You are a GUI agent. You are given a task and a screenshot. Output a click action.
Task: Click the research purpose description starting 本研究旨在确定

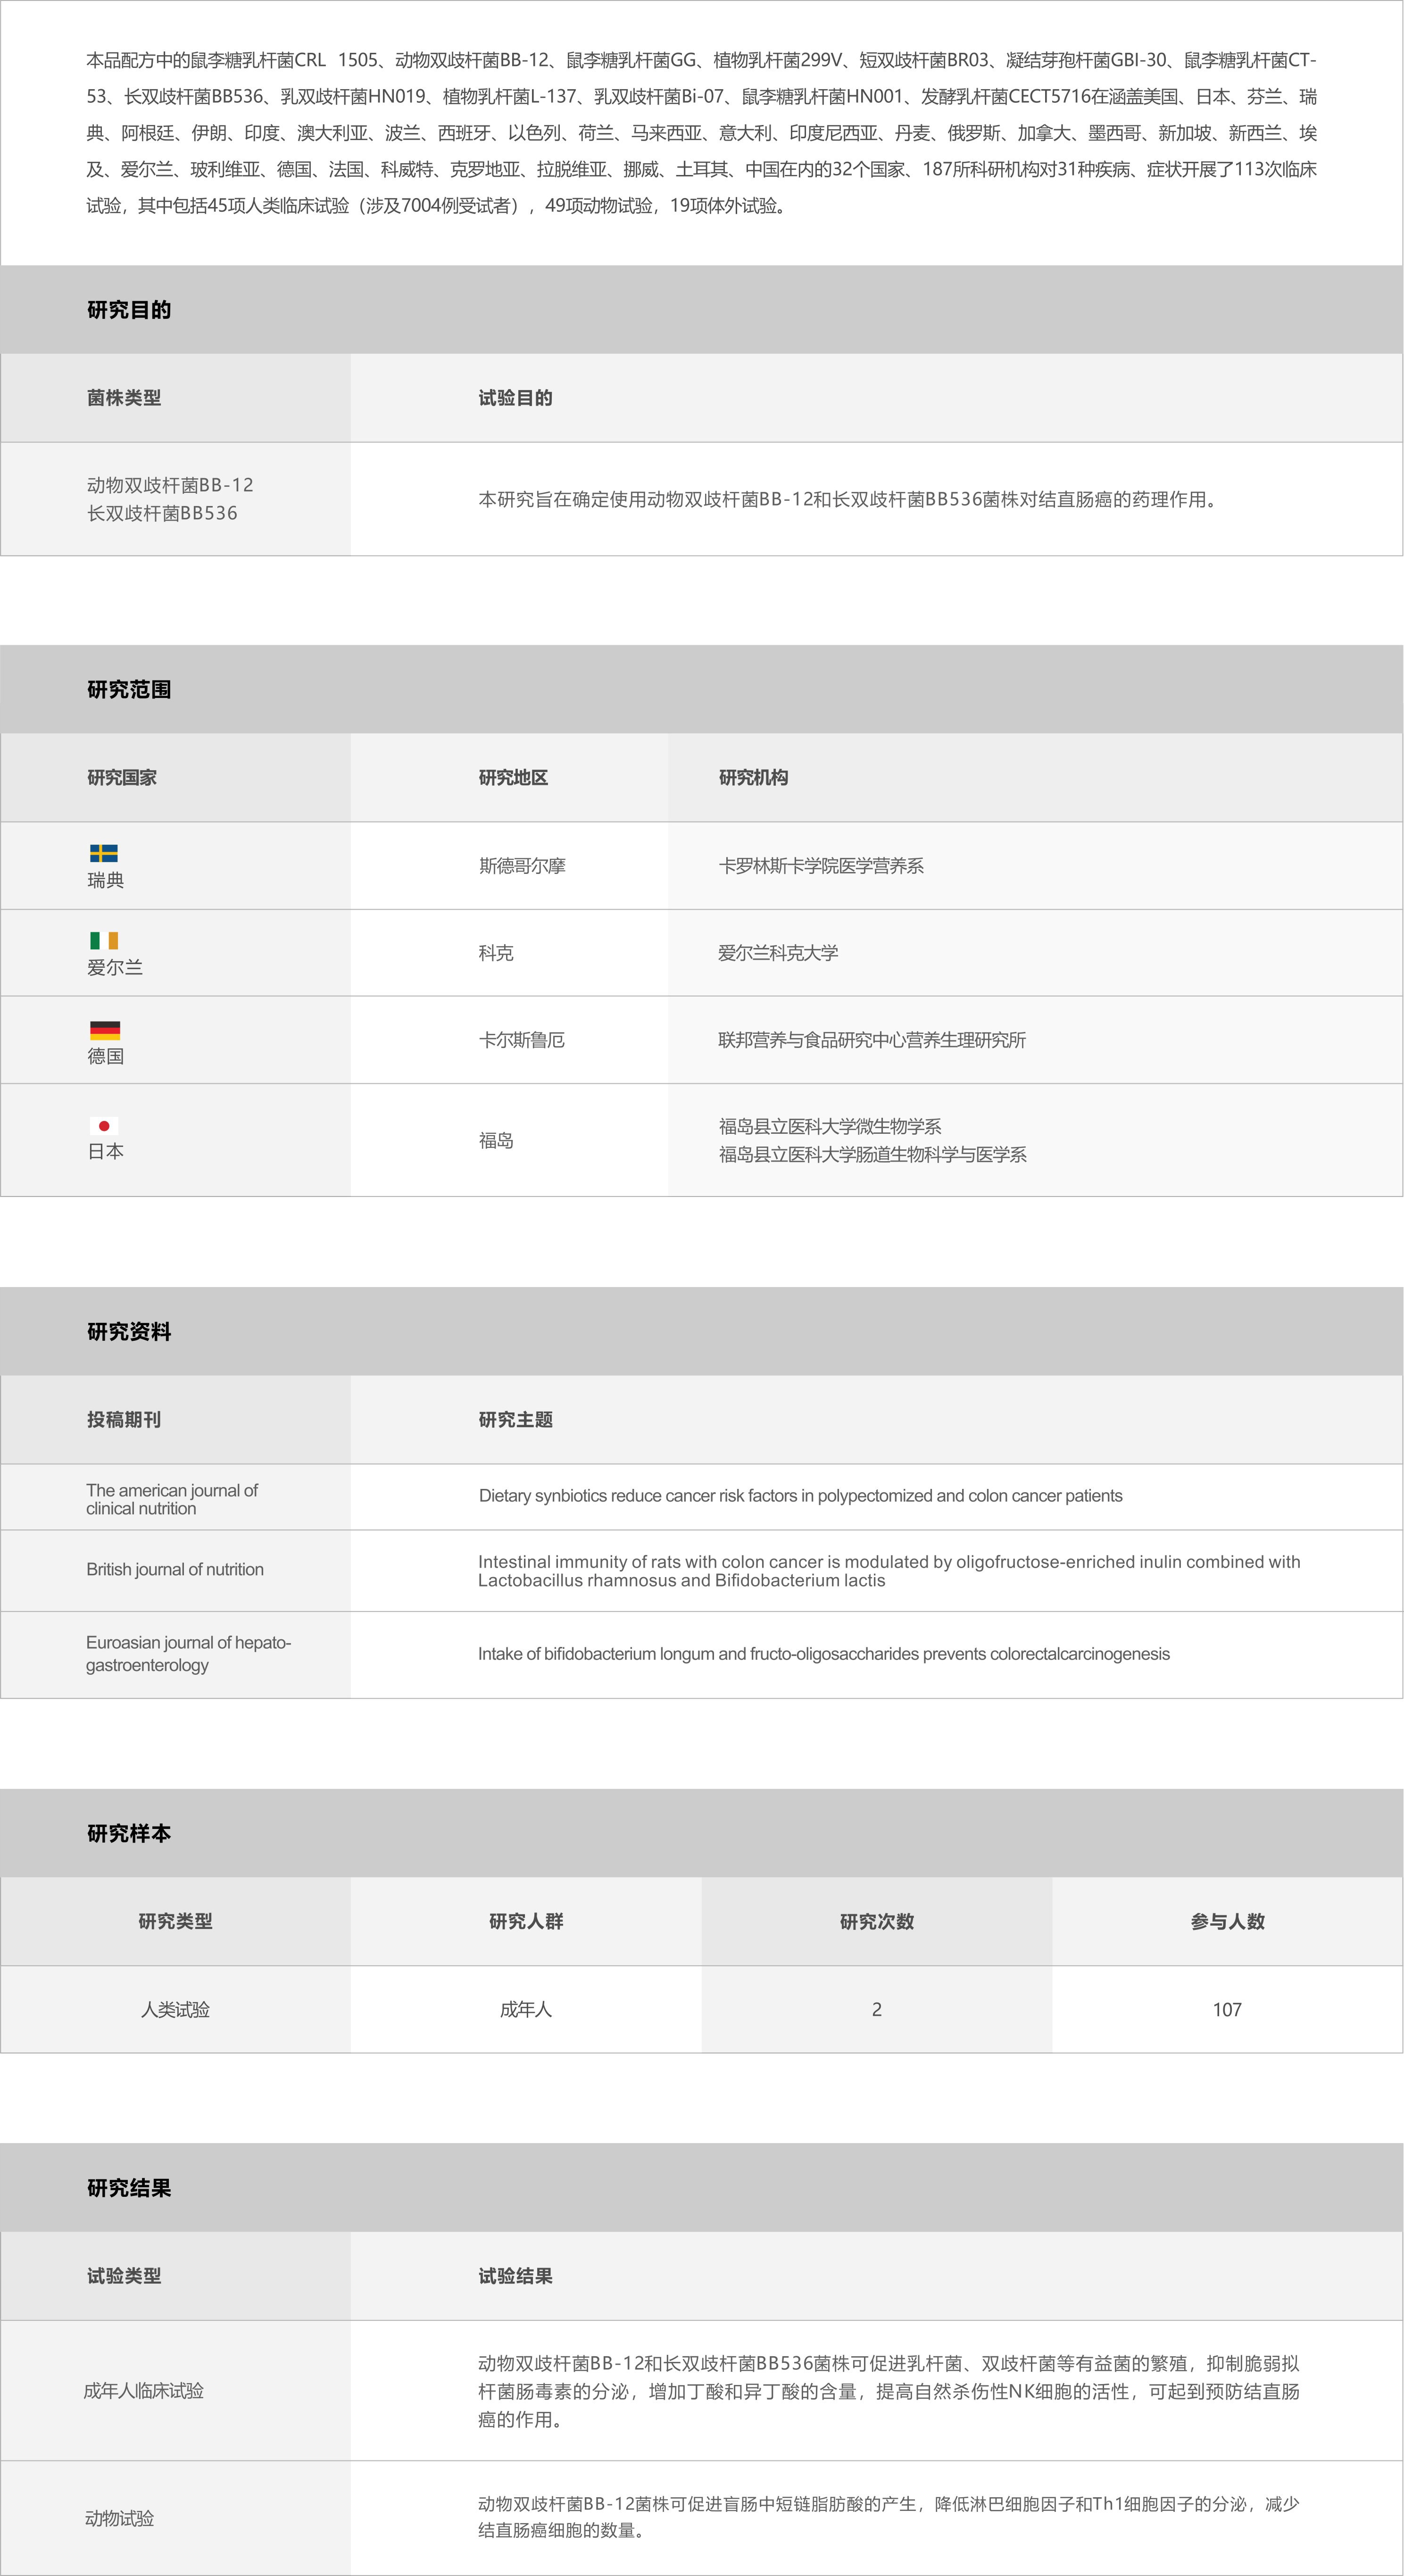coord(850,499)
